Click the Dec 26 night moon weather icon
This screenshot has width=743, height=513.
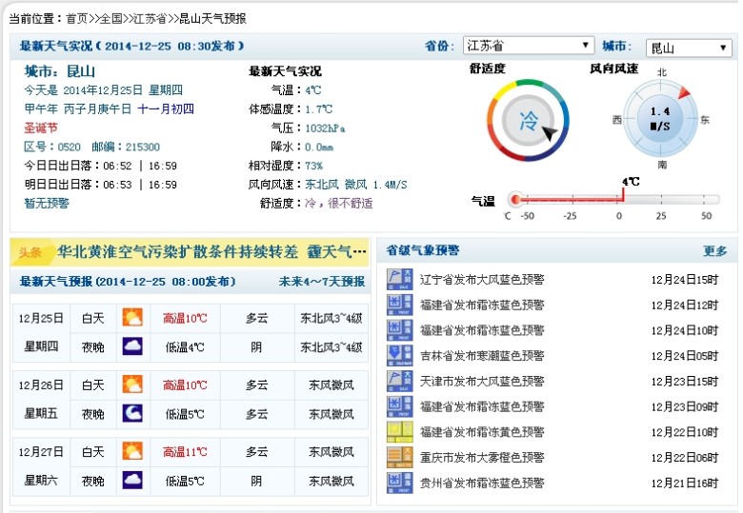pos(131,413)
